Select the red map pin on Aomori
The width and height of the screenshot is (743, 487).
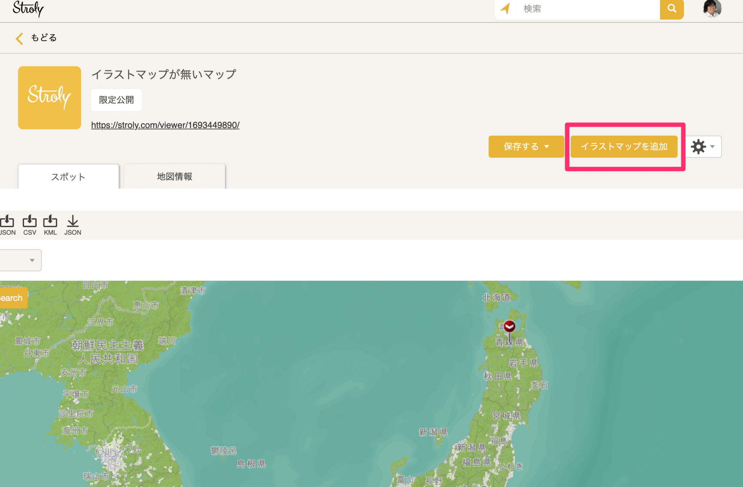[x=509, y=326]
